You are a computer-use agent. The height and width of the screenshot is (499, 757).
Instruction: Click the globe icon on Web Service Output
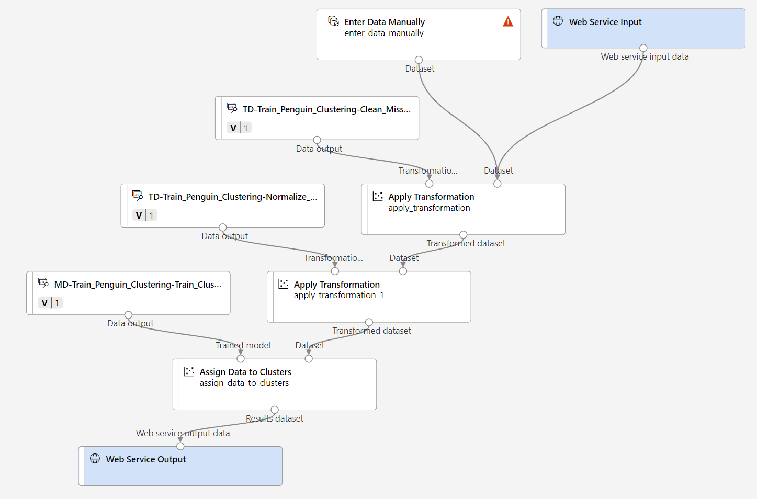point(95,459)
